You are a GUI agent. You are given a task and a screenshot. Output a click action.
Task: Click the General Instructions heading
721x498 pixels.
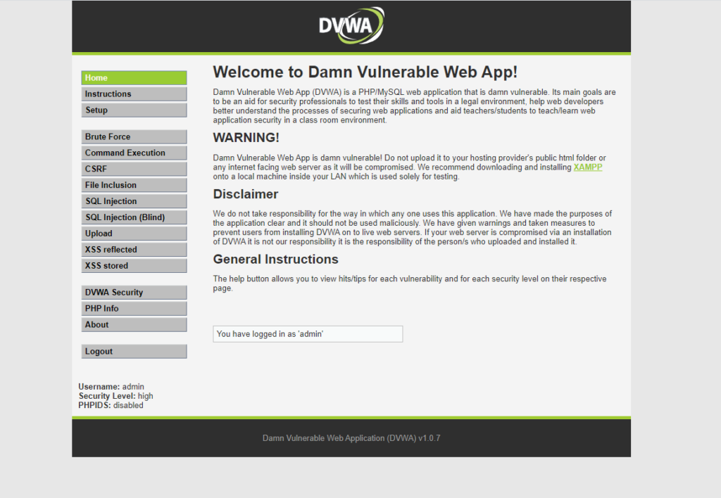(275, 259)
